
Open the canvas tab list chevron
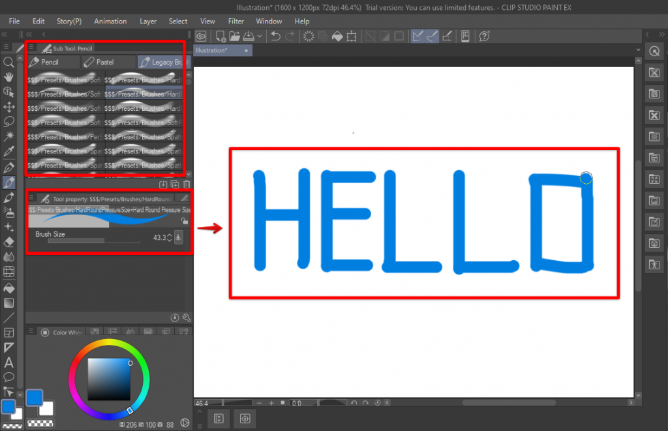click(638, 50)
